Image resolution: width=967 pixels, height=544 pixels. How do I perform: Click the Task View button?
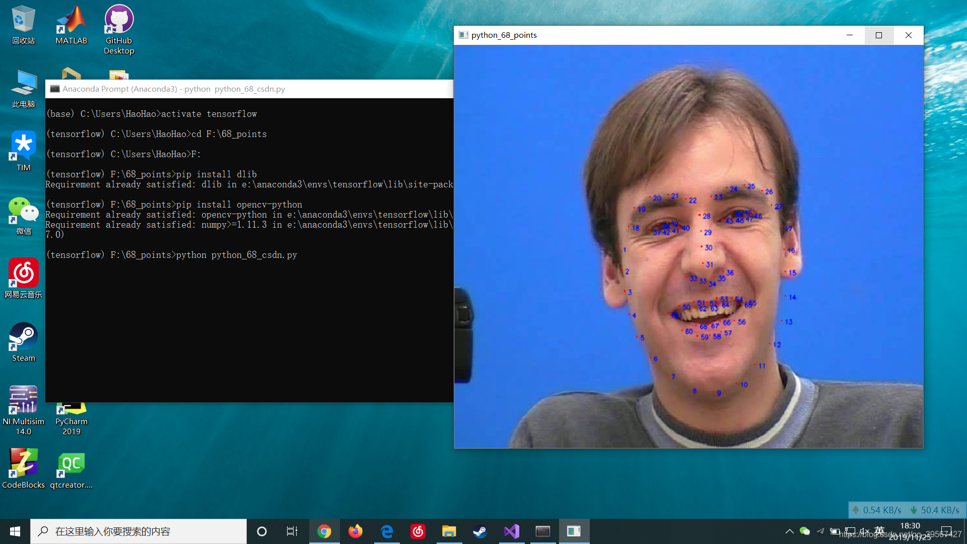click(292, 531)
